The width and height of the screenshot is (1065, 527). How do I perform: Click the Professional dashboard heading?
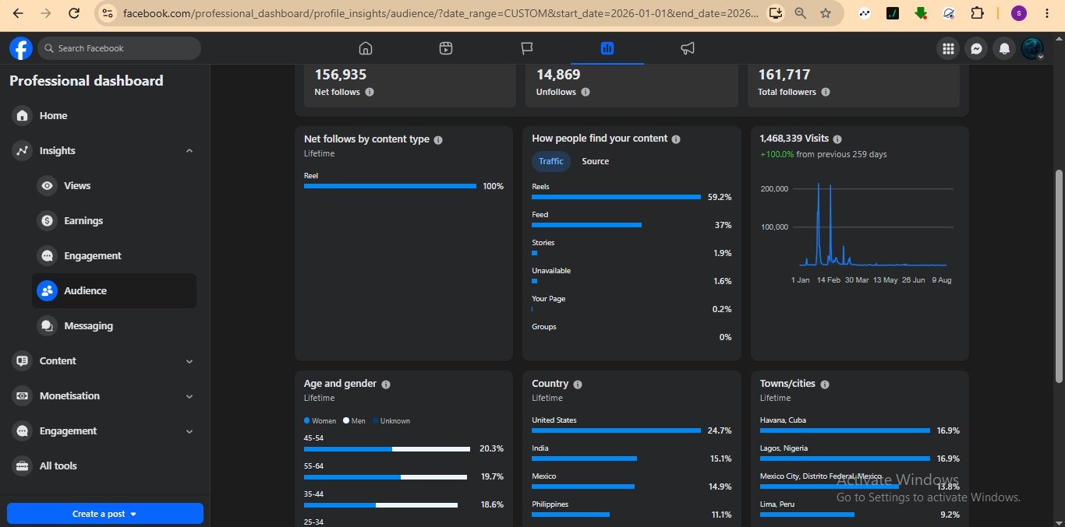point(87,81)
